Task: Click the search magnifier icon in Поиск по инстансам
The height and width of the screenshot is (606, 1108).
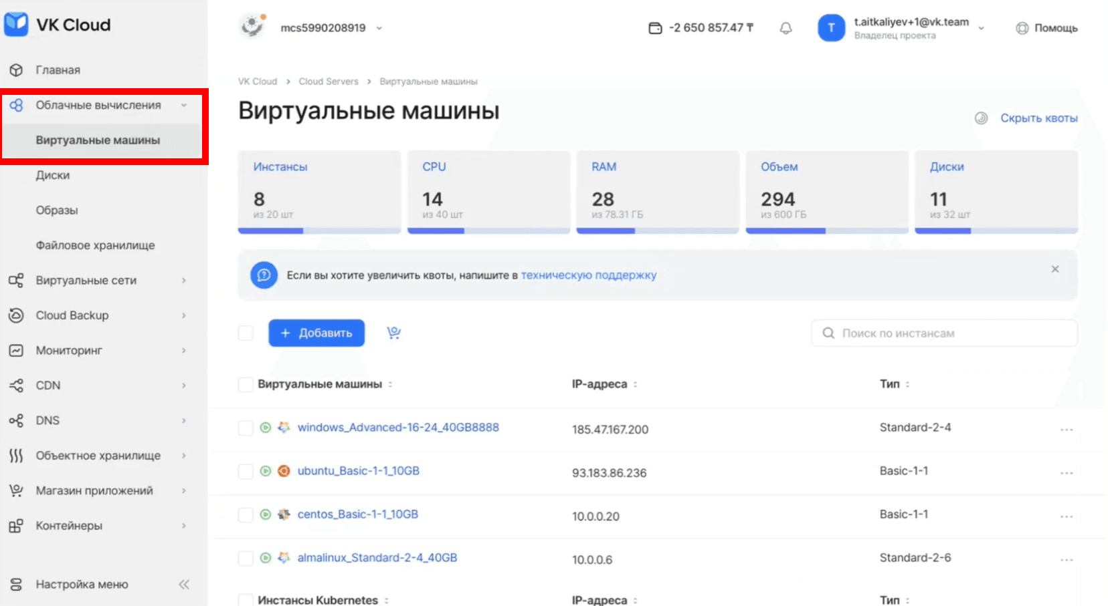Action: point(828,333)
